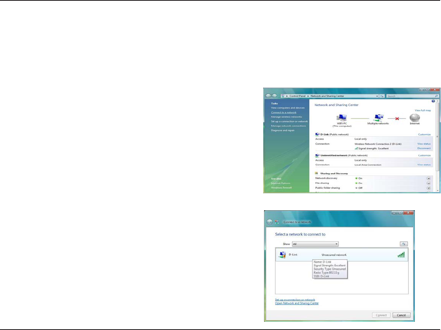The height and width of the screenshot is (330, 441).
Task: Click Disconnect for D-Link
Action: pyautogui.click(x=424, y=148)
